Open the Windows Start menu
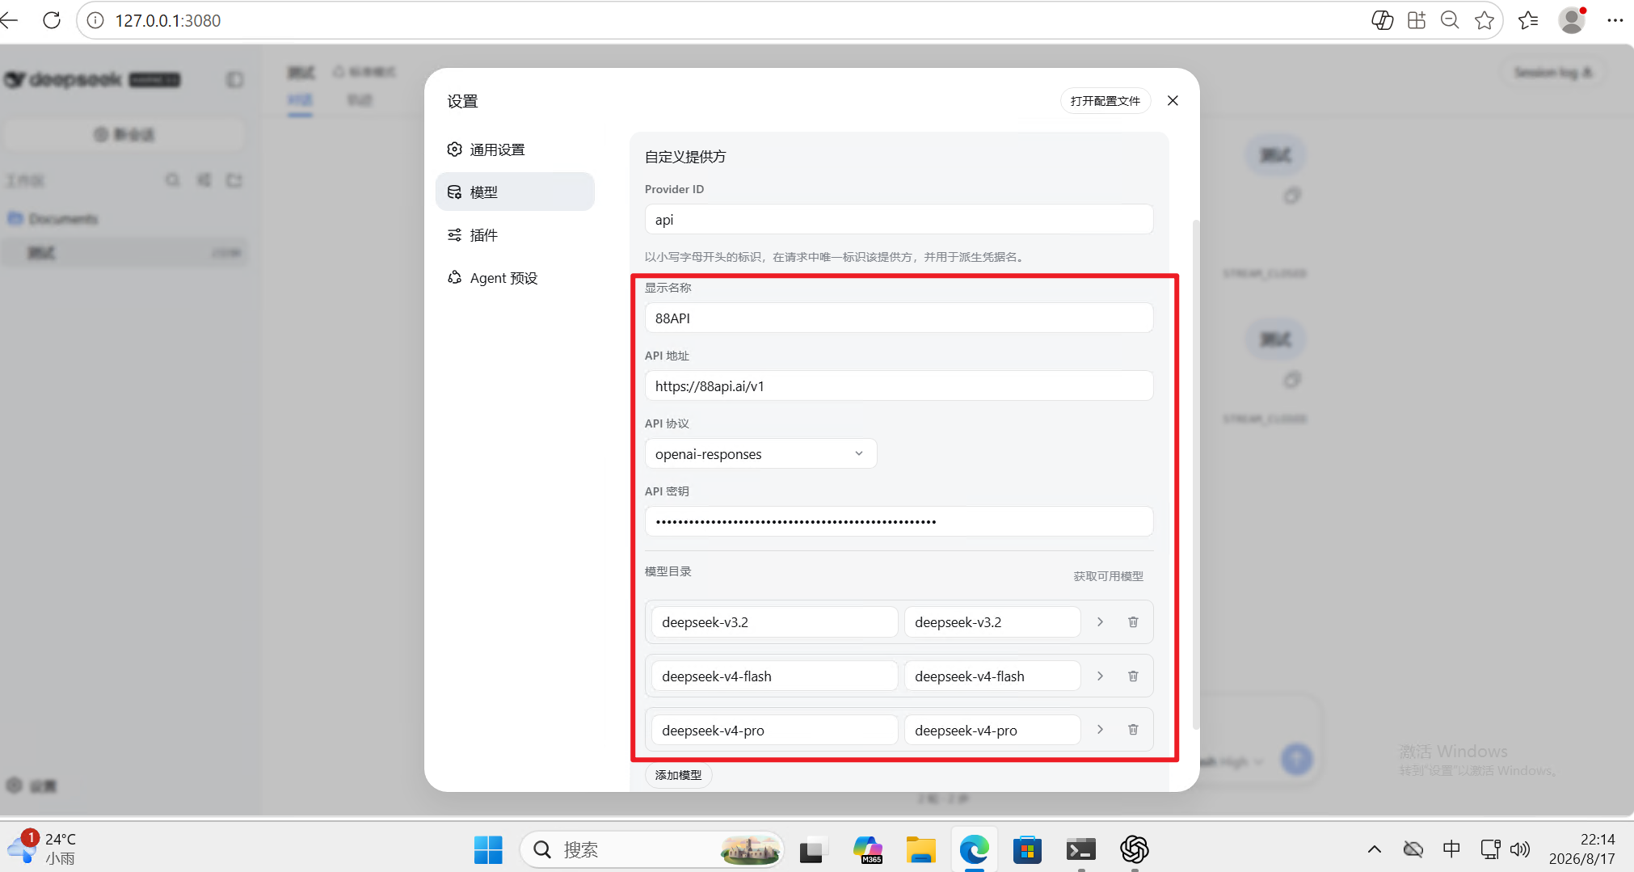 click(x=488, y=849)
